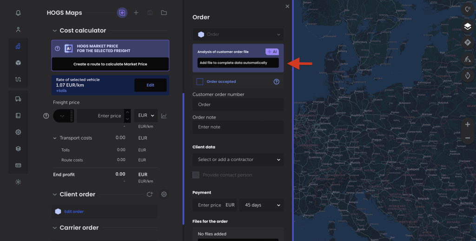Open settings gear in left sidebar
476x241 pixels.
click(x=18, y=132)
